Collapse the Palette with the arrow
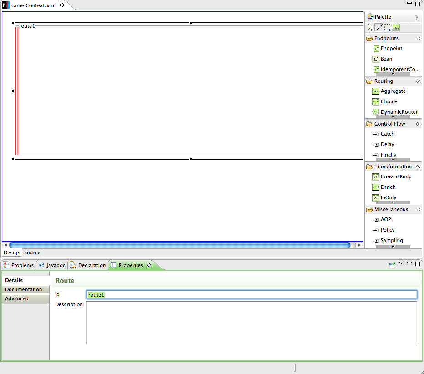The height and width of the screenshot is (374, 424). click(x=416, y=17)
